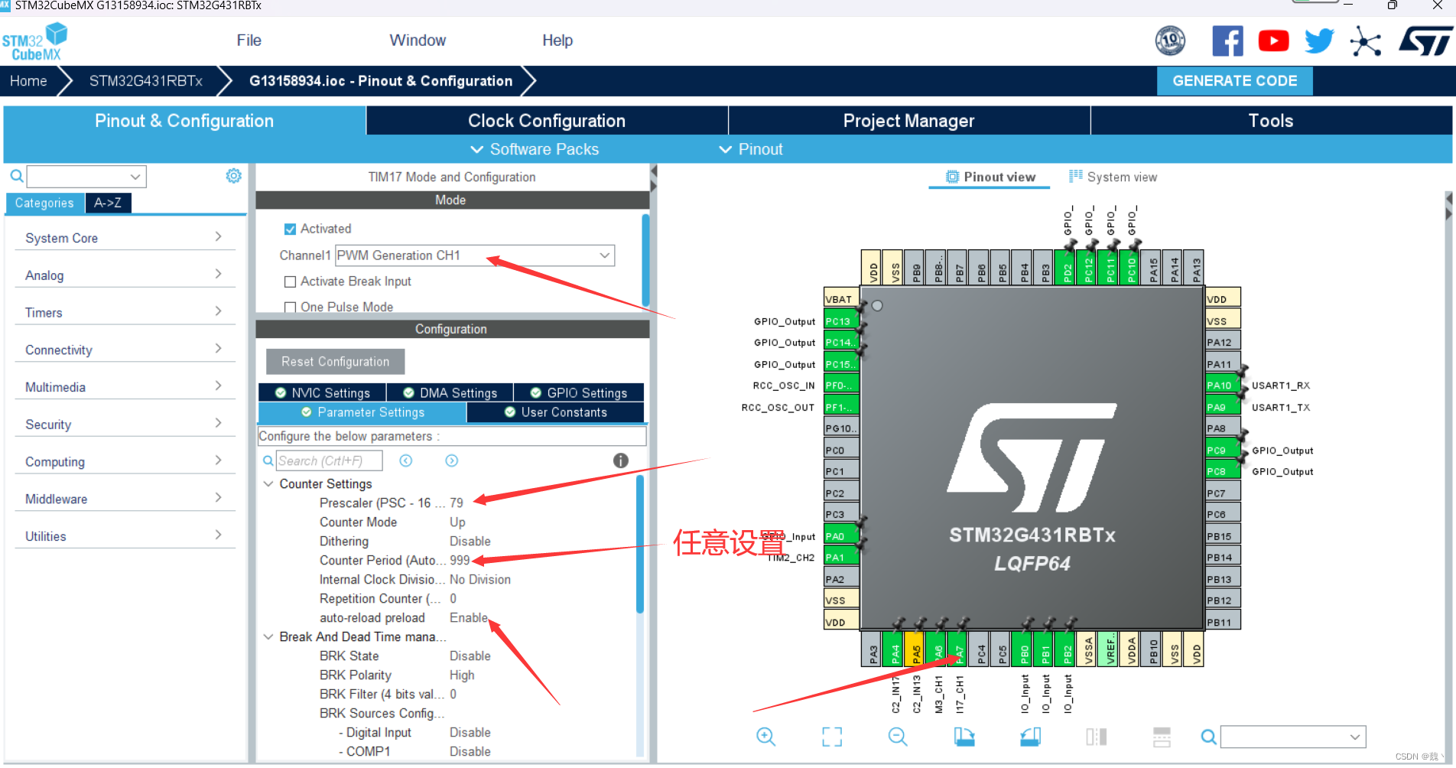Click the ST community network icon
The height and width of the screenshot is (768, 1456).
click(1365, 41)
